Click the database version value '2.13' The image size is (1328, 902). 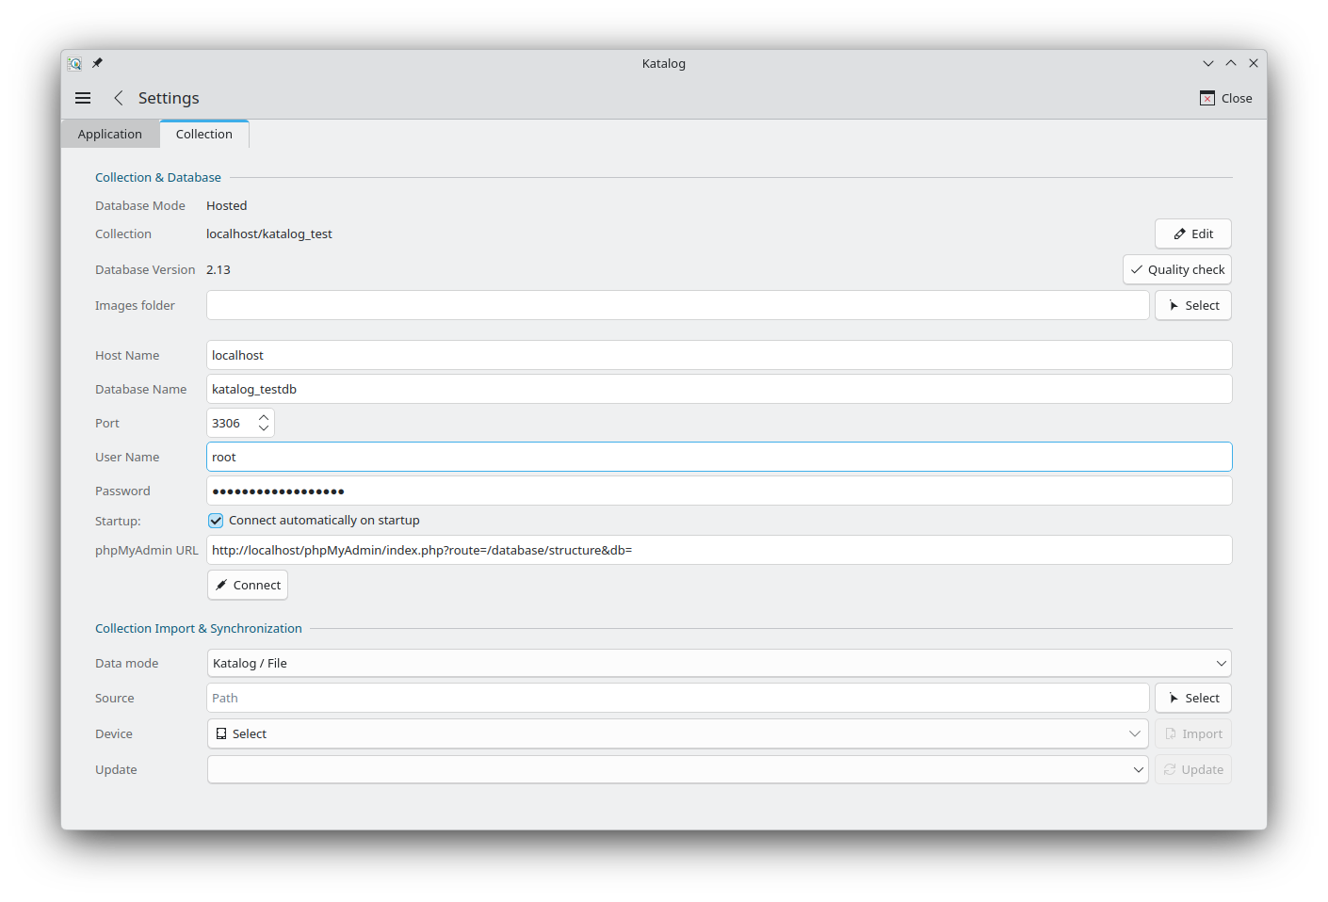tap(219, 269)
